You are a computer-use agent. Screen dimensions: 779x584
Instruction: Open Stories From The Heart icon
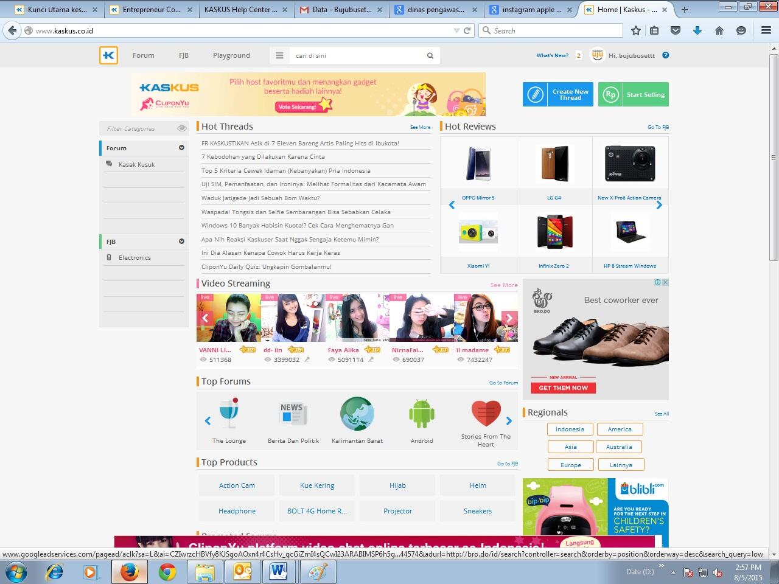click(x=486, y=414)
